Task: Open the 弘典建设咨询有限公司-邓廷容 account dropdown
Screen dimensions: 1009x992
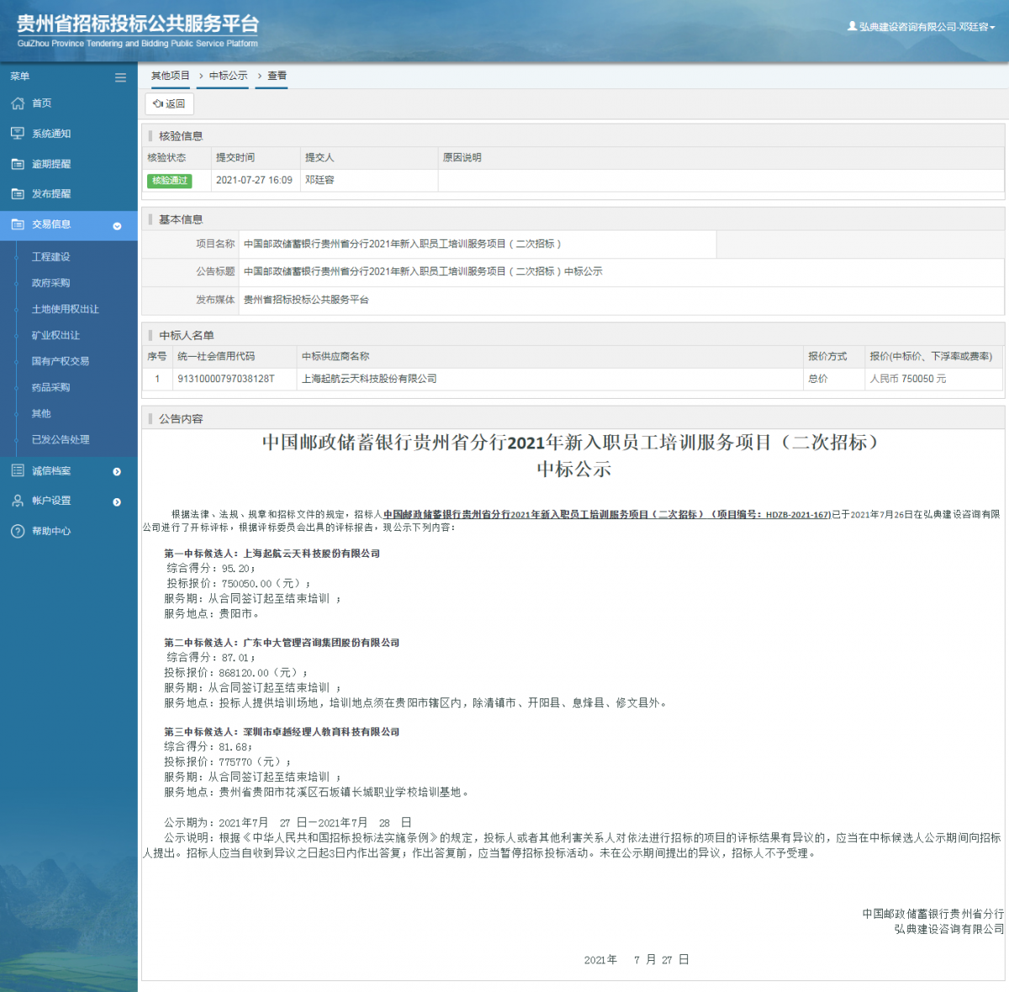Action: 922,26
